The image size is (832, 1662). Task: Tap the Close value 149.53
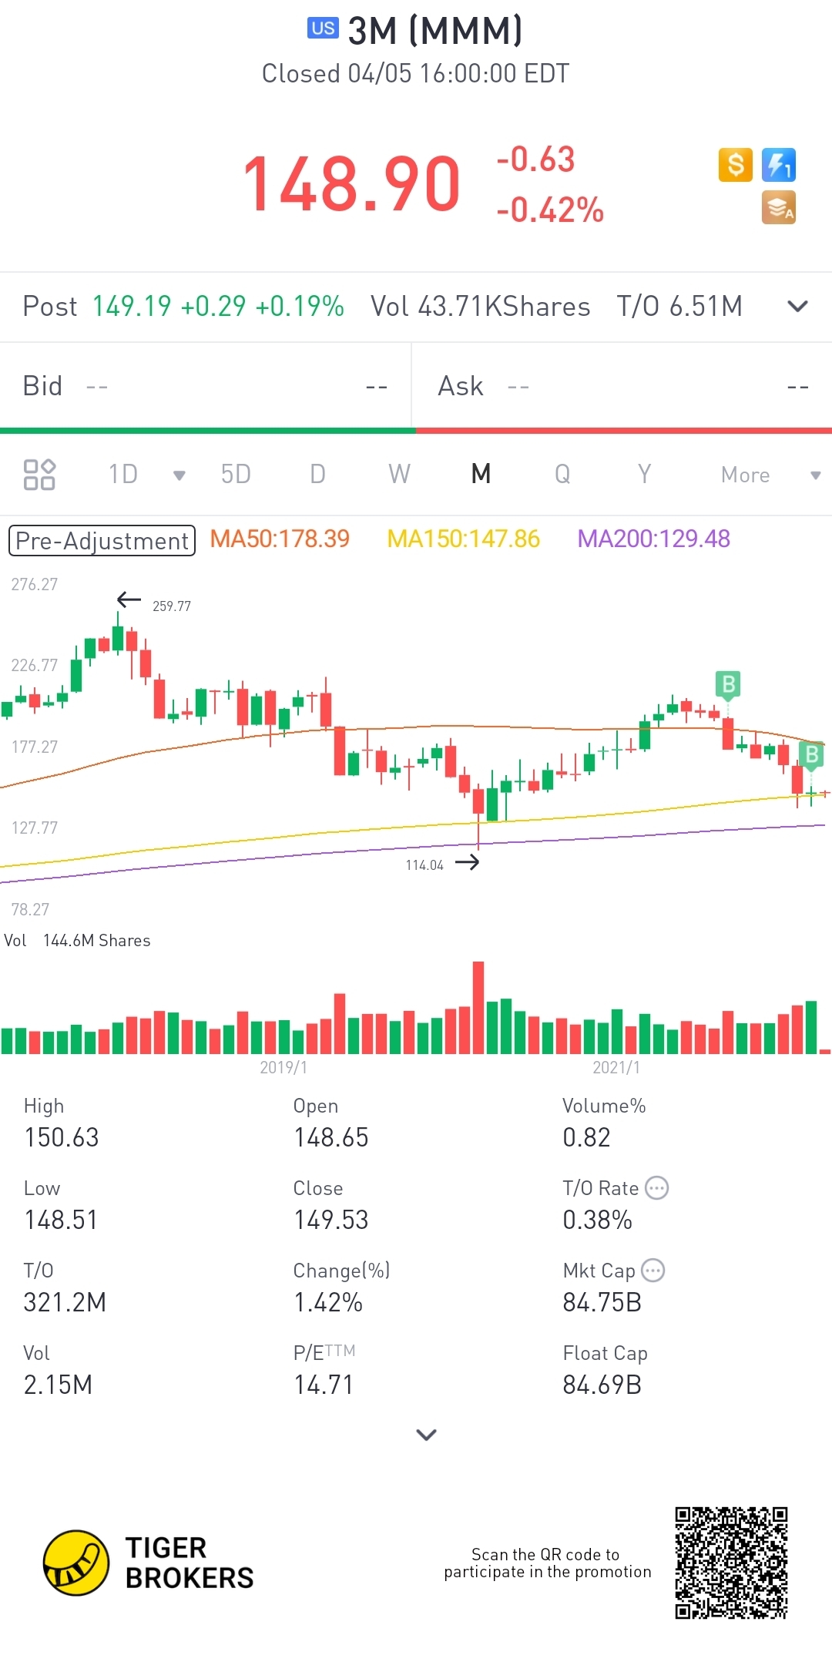tap(331, 1220)
